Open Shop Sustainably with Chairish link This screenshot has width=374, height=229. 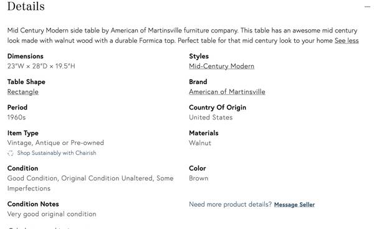pos(57,153)
